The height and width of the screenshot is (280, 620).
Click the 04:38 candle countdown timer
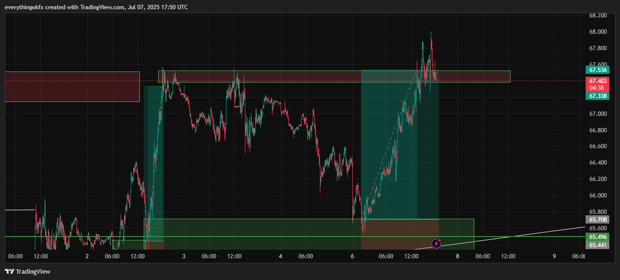coord(598,88)
